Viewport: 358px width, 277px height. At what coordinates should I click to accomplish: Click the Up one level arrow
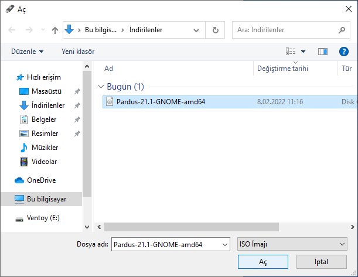(x=55, y=30)
